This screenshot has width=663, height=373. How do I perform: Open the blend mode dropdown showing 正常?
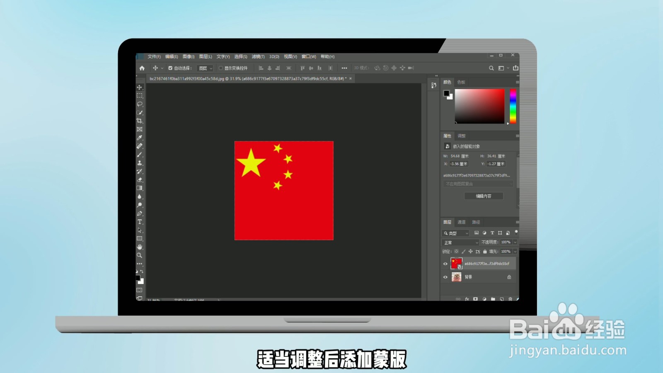click(460, 242)
